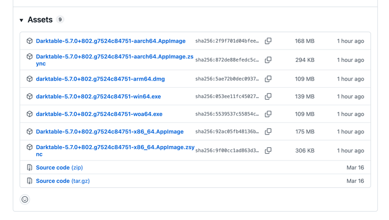Copy sha256 for win64.exe

(268, 96)
